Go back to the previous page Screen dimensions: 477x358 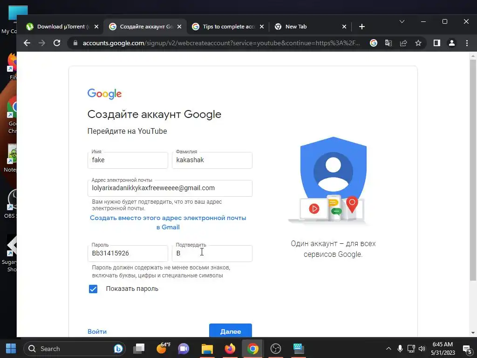(27, 43)
